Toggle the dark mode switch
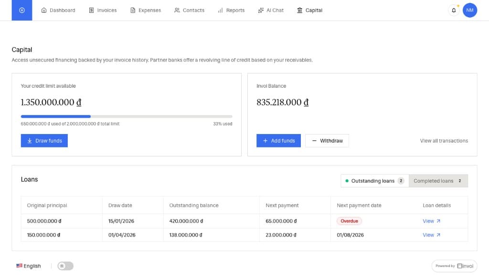 coord(65,266)
